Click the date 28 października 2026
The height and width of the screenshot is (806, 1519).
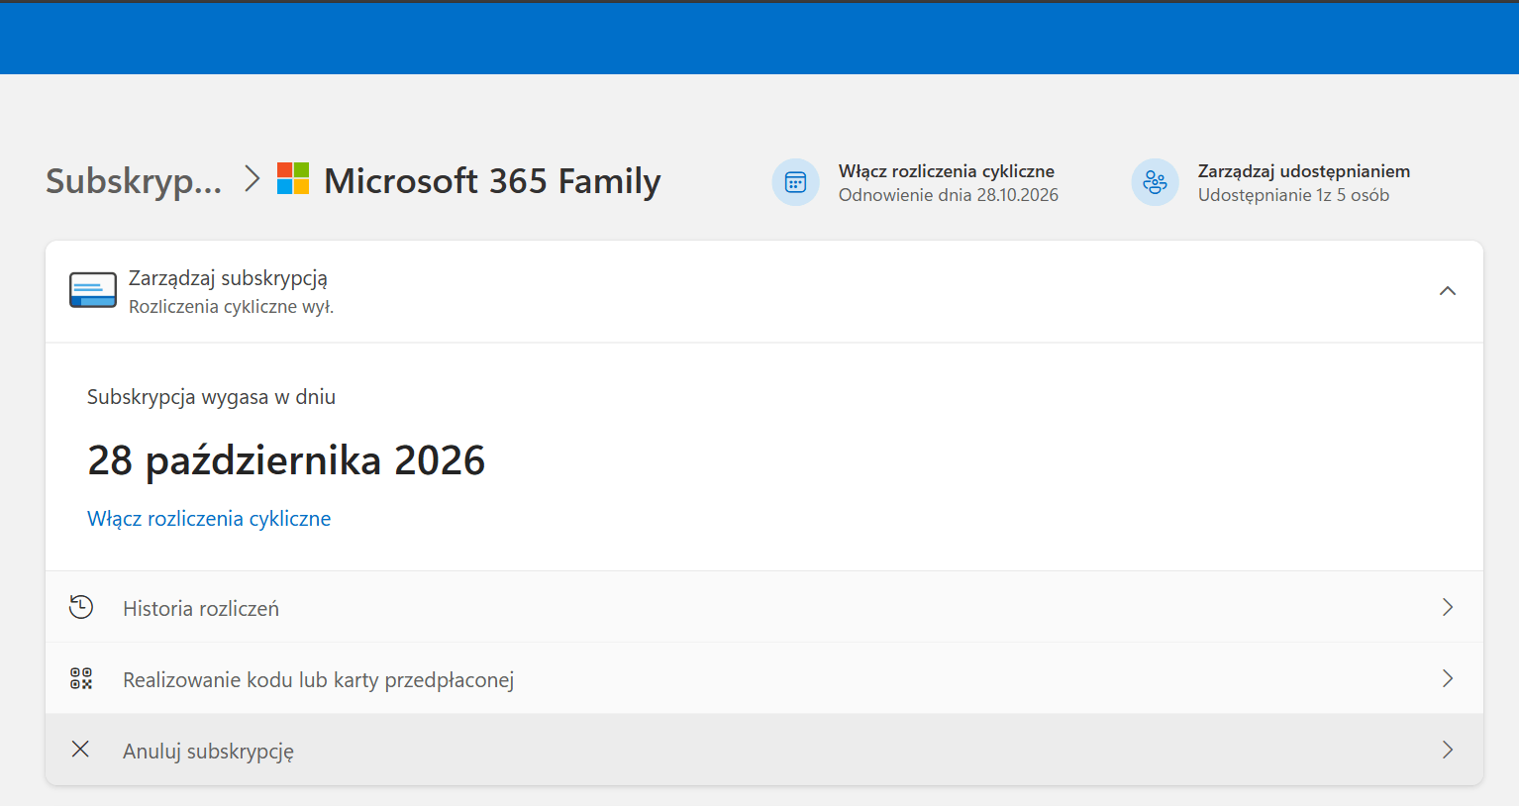tap(286, 460)
